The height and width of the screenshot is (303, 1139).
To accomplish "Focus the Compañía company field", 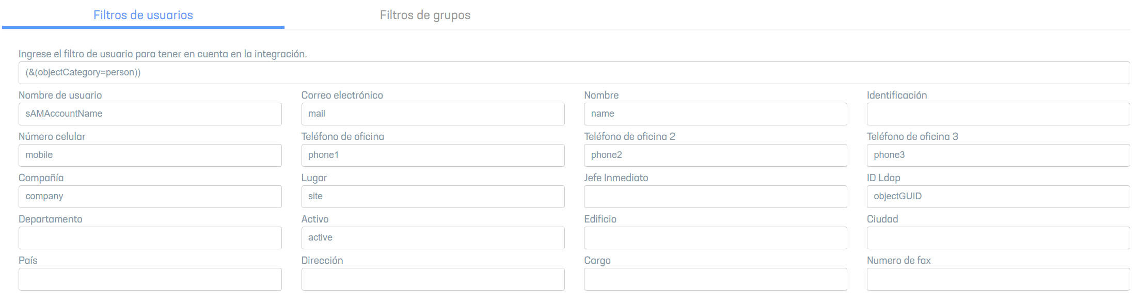I will tap(150, 197).
